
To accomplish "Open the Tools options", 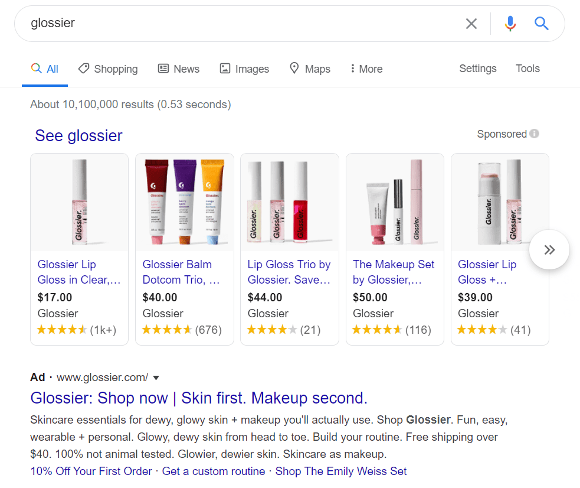I will [527, 69].
